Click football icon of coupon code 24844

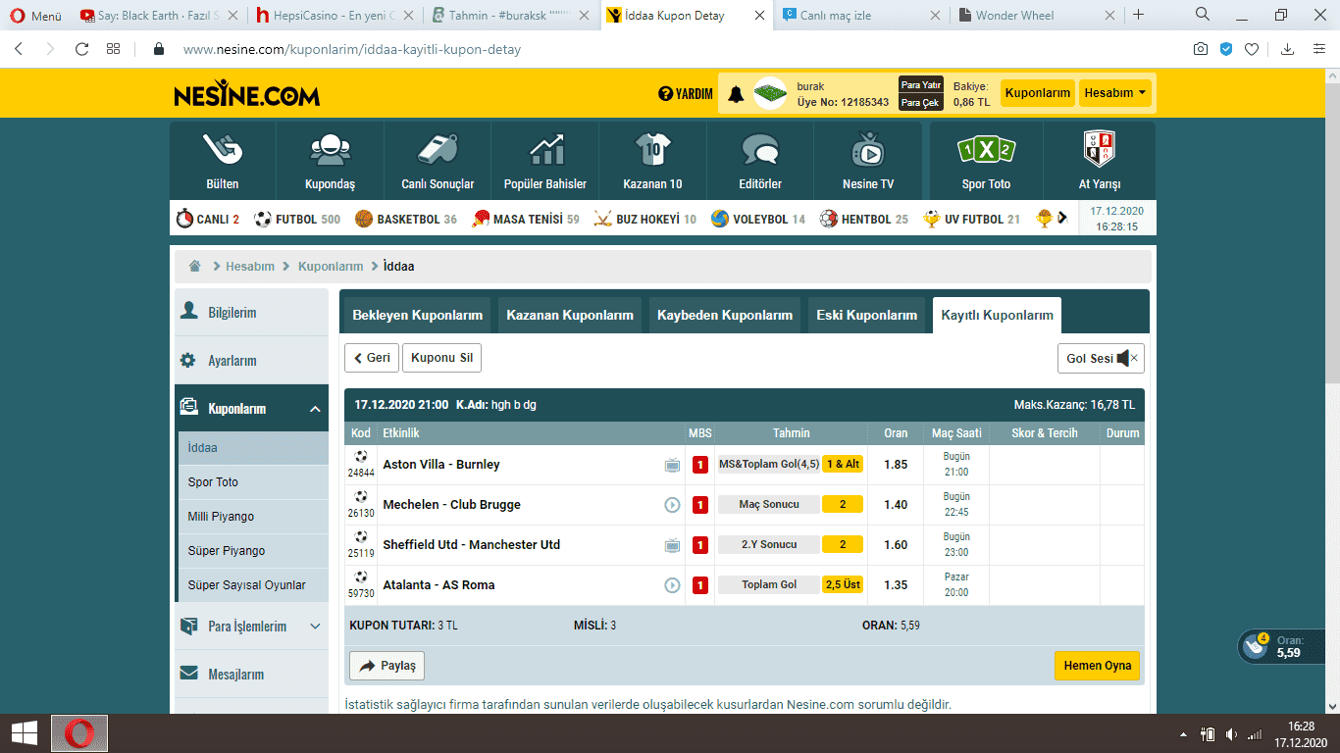coord(361,456)
